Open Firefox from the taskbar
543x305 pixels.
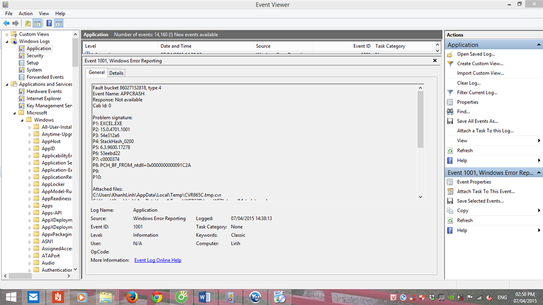[x=132, y=298]
